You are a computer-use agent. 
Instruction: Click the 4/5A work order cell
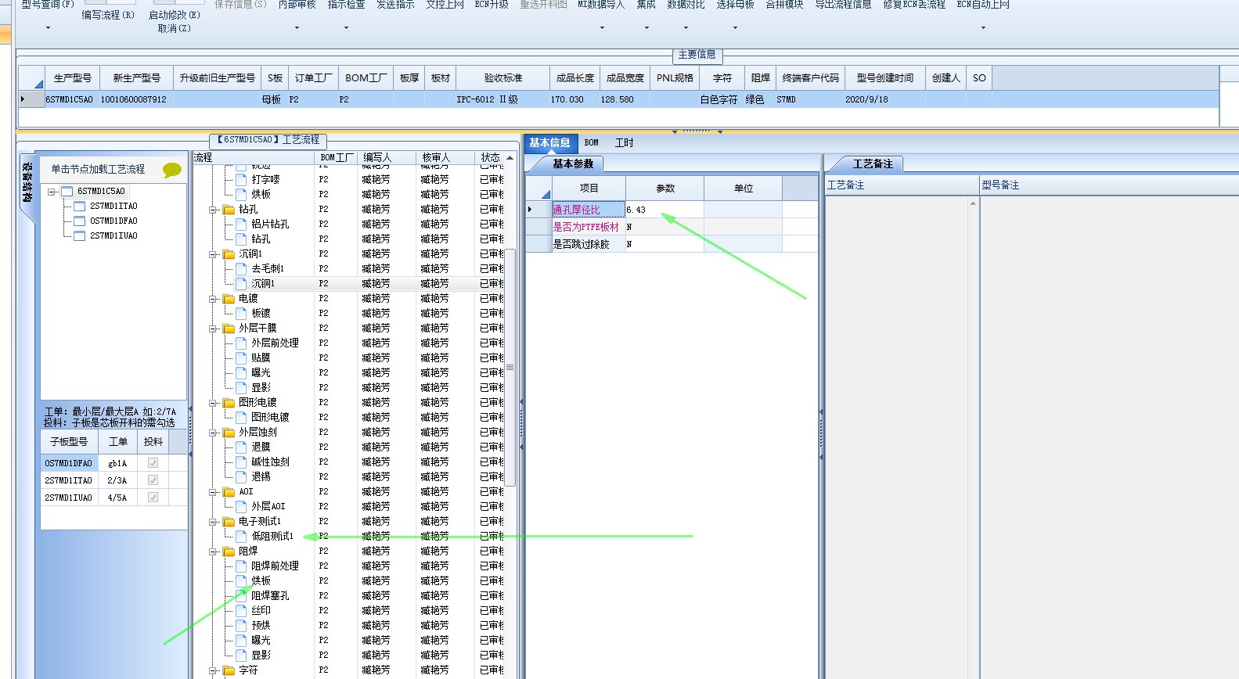(x=117, y=498)
